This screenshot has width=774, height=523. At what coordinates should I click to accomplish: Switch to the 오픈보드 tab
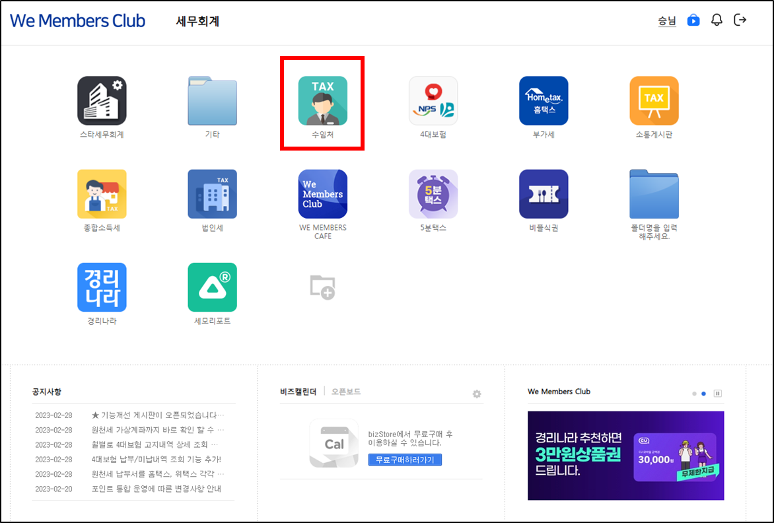pyautogui.click(x=346, y=392)
